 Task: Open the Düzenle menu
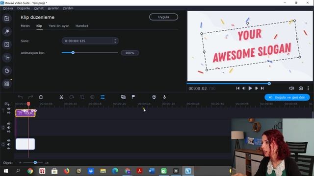pyautogui.click(x=24, y=8)
